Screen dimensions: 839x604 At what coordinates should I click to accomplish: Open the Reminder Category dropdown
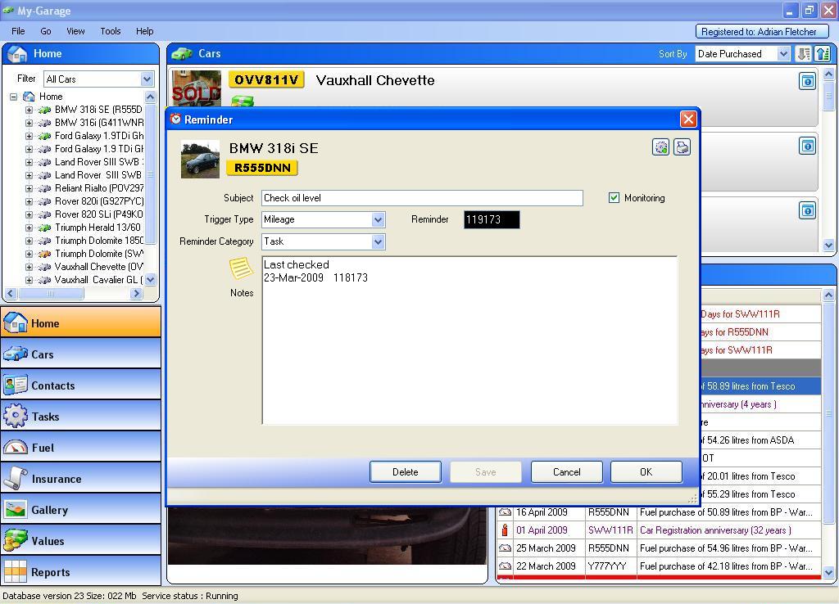[378, 241]
